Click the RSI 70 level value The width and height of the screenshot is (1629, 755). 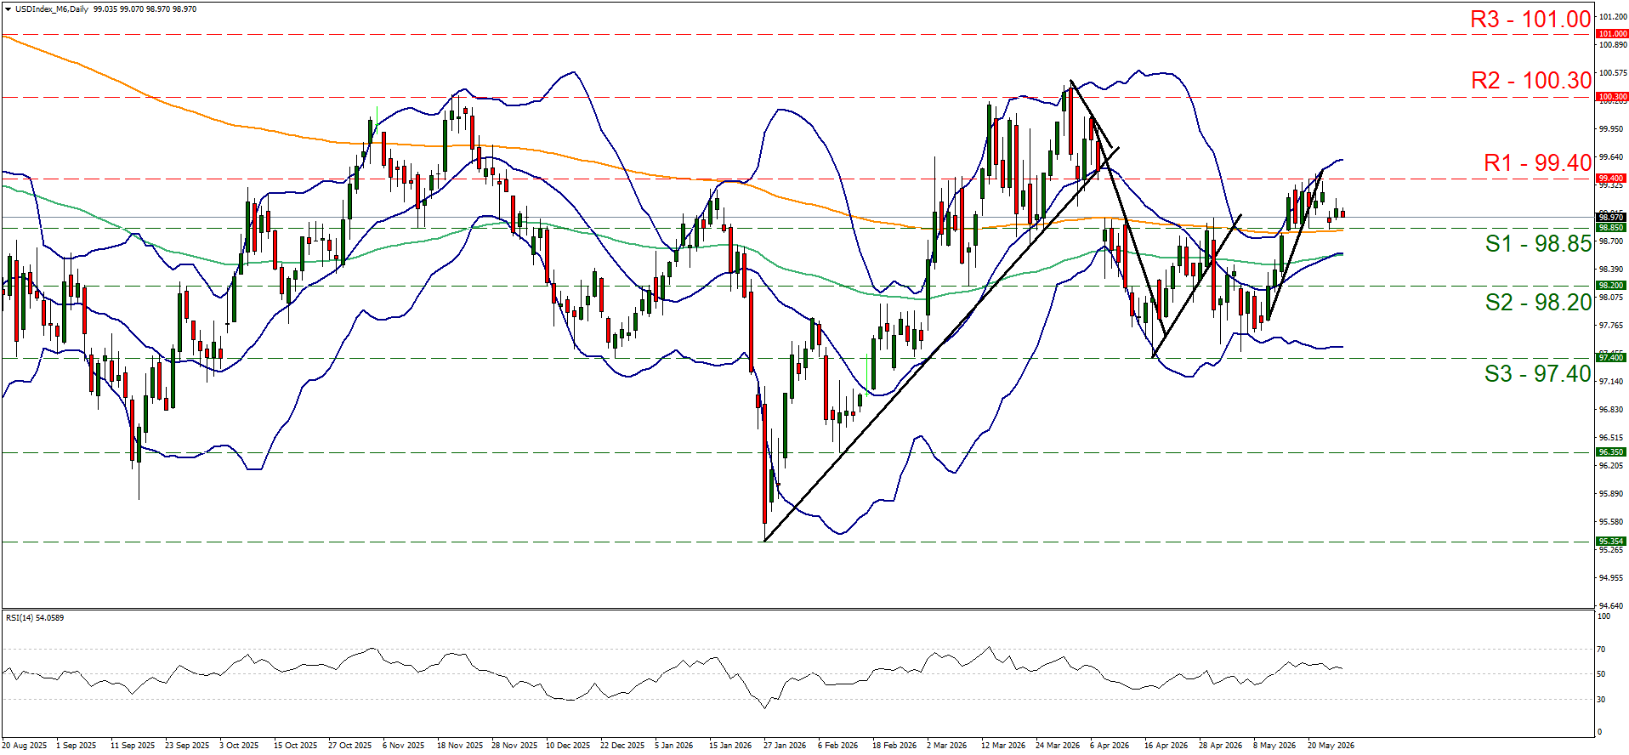point(1602,650)
